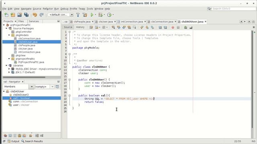Click the Debug Project toolbar icon
The image size is (257, 144).
[x=100, y=15]
